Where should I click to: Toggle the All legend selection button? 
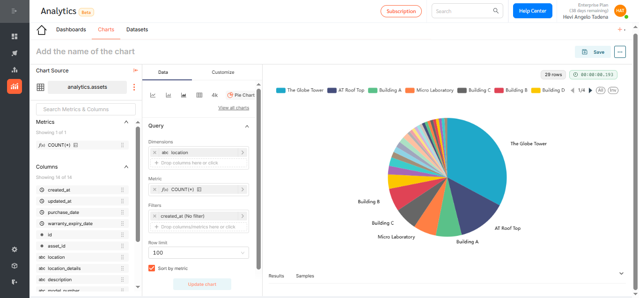pos(601,90)
